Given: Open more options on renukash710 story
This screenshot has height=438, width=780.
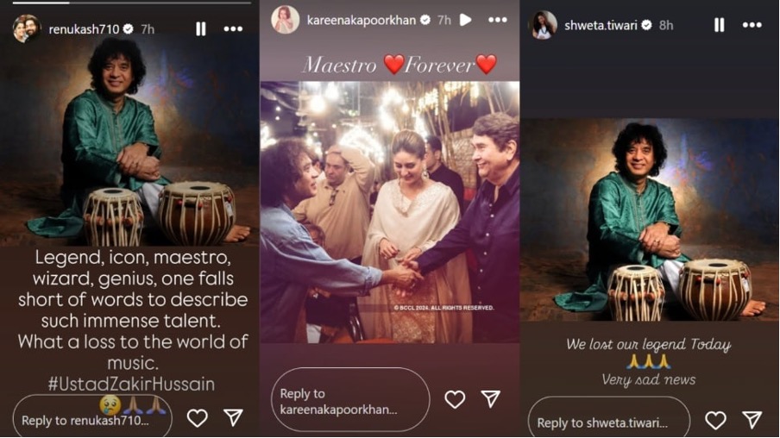Looking at the screenshot, I should tap(233, 29).
